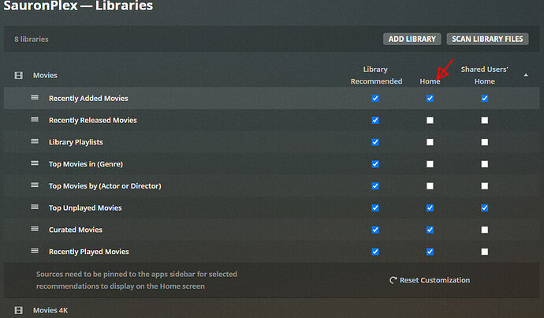Uncheck Home for Recently Added Movies

[430, 99]
